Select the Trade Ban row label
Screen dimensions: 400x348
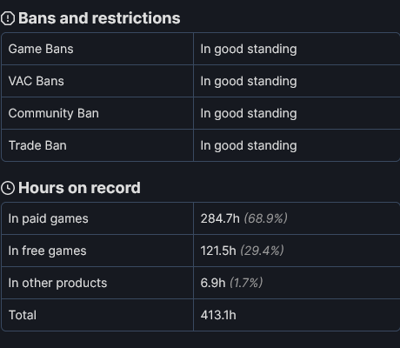click(37, 145)
